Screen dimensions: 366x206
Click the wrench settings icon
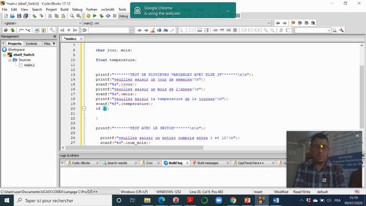click(x=341, y=30)
